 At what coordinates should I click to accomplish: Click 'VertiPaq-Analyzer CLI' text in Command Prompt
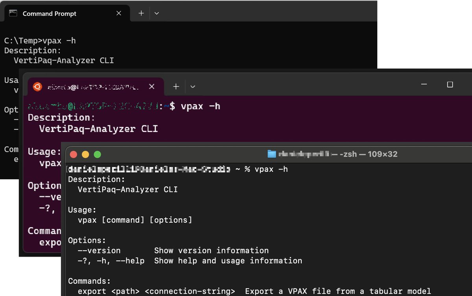pyautogui.click(x=64, y=60)
